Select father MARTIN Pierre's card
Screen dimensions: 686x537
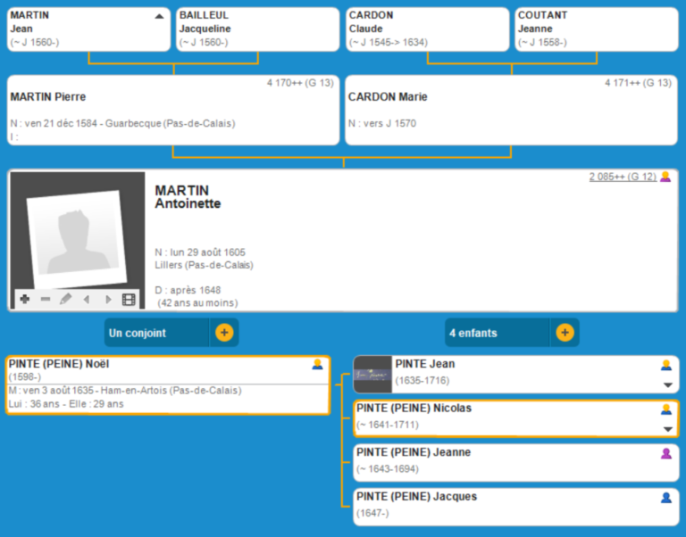[173, 111]
